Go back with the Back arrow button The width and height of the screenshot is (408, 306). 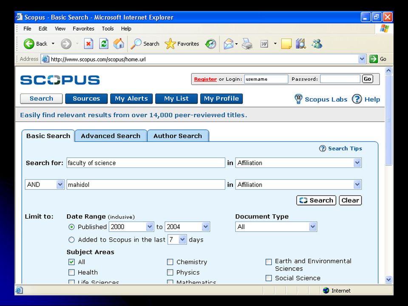click(x=35, y=44)
